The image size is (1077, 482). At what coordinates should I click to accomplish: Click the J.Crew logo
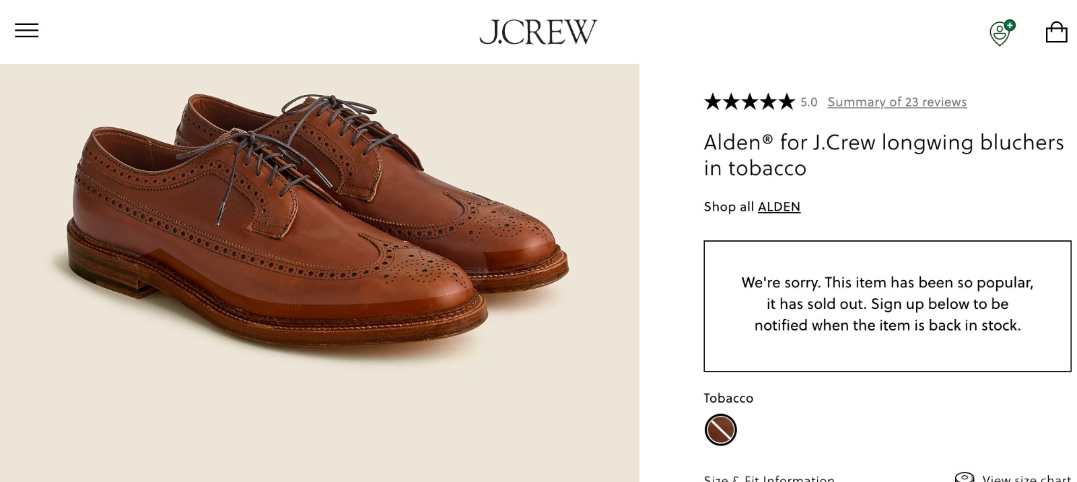538,31
